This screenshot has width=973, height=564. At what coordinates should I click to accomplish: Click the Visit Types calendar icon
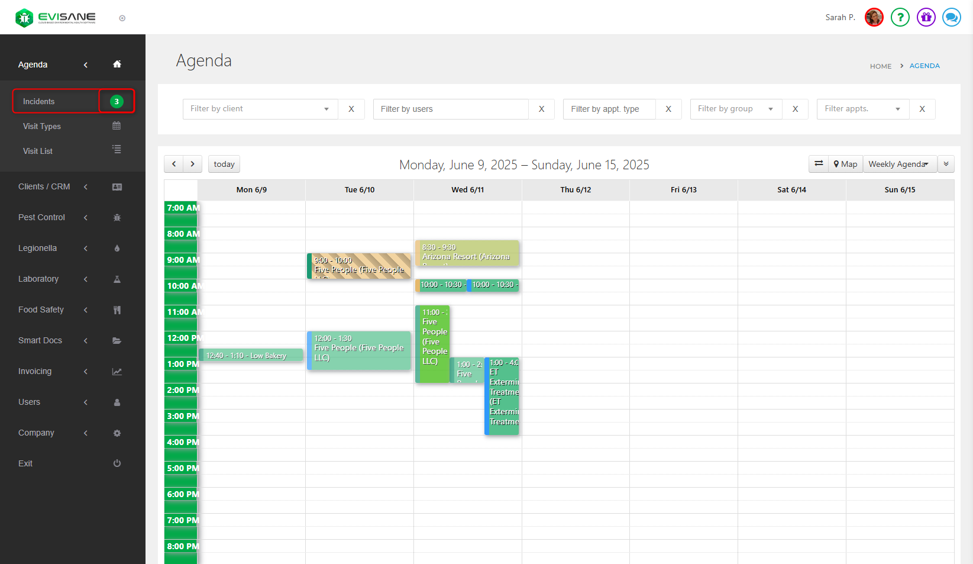click(117, 125)
